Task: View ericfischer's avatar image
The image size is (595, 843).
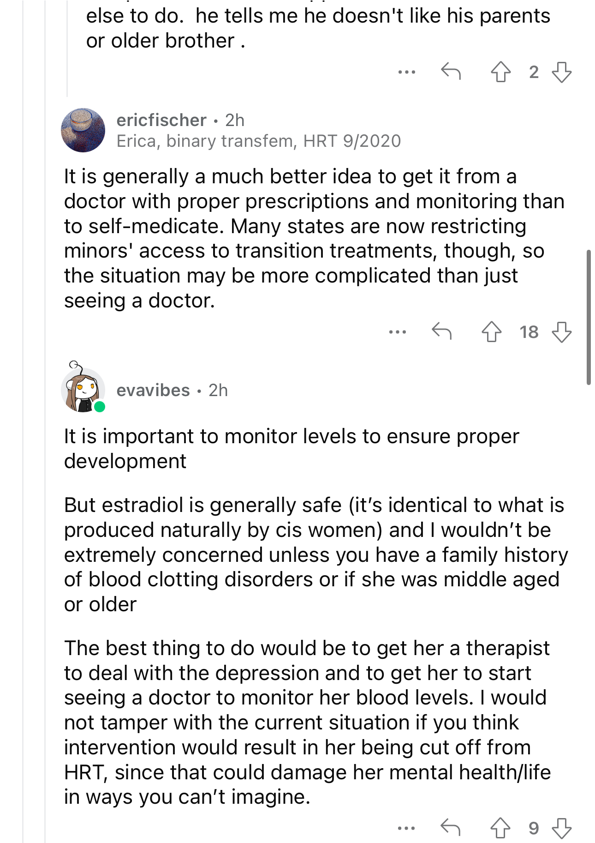Action: click(x=83, y=130)
